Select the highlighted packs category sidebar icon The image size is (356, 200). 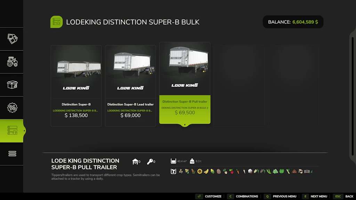point(12,131)
